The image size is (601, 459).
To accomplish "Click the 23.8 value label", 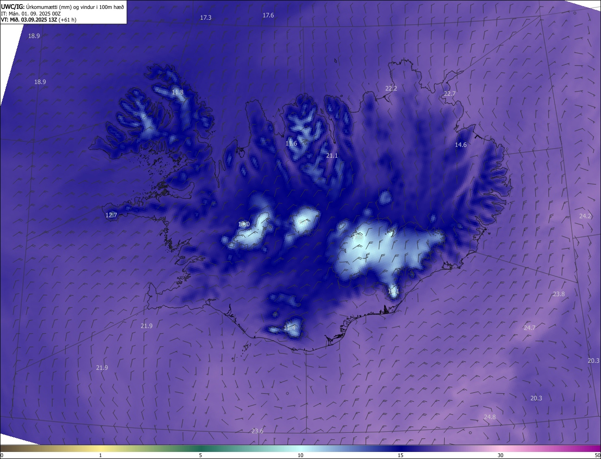I will [559, 294].
